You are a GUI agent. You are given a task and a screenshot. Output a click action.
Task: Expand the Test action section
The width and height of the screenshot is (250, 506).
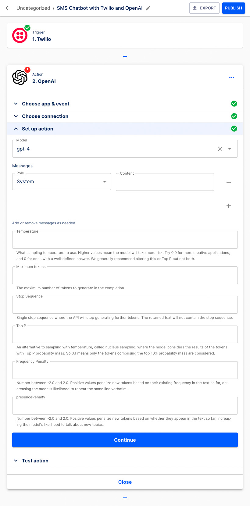pos(125,461)
